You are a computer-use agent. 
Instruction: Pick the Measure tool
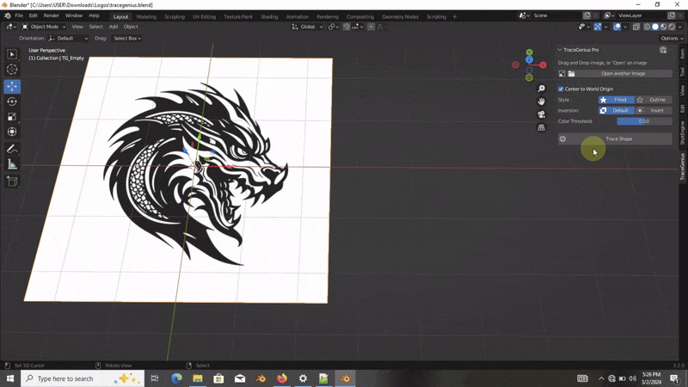[12, 164]
